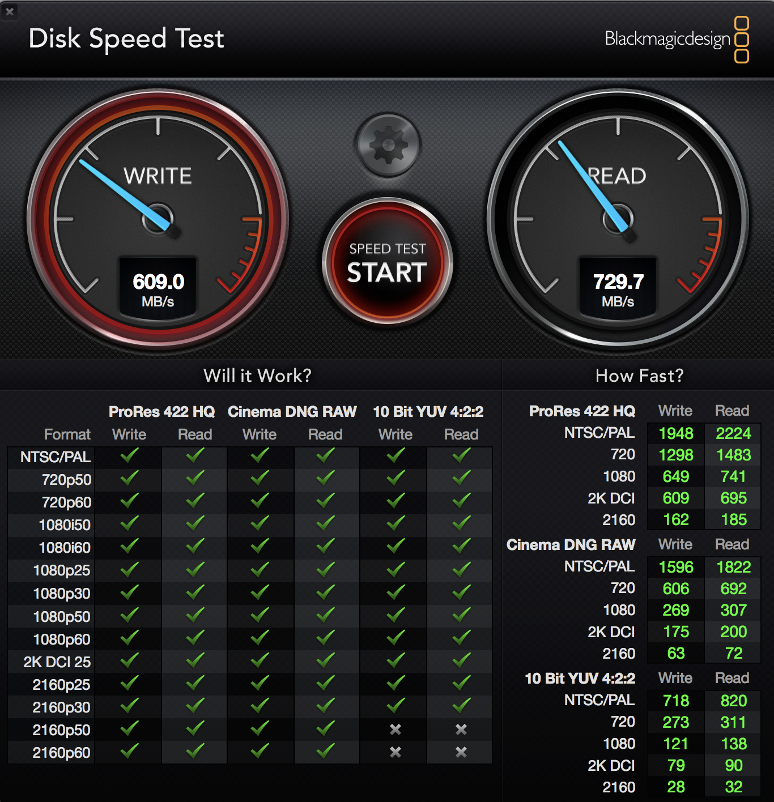Select the Will it Work? heading
774x802 pixels.
click(257, 376)
